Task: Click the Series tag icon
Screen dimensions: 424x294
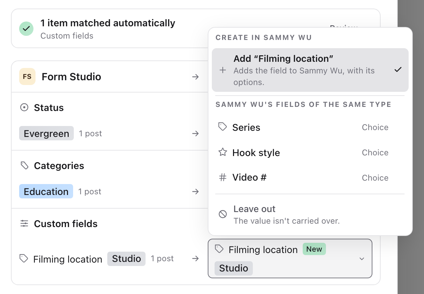Action: [223, 127]
